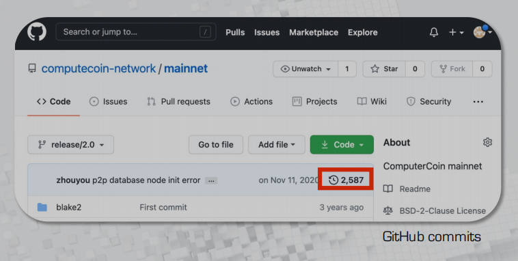The width and height of the screenshot is (518, 261).
Task: Open the green Code download dropdown
Action: point(342,145)
